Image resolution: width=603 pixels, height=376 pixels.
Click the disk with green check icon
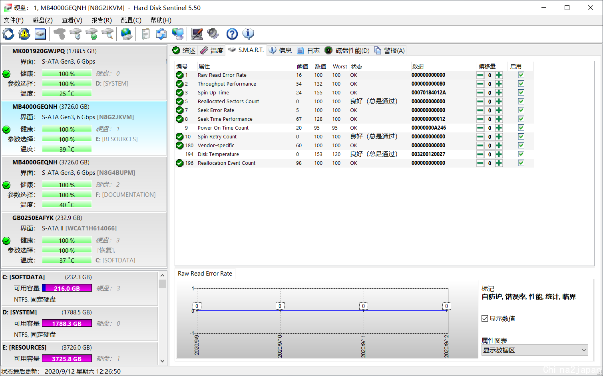92,34
